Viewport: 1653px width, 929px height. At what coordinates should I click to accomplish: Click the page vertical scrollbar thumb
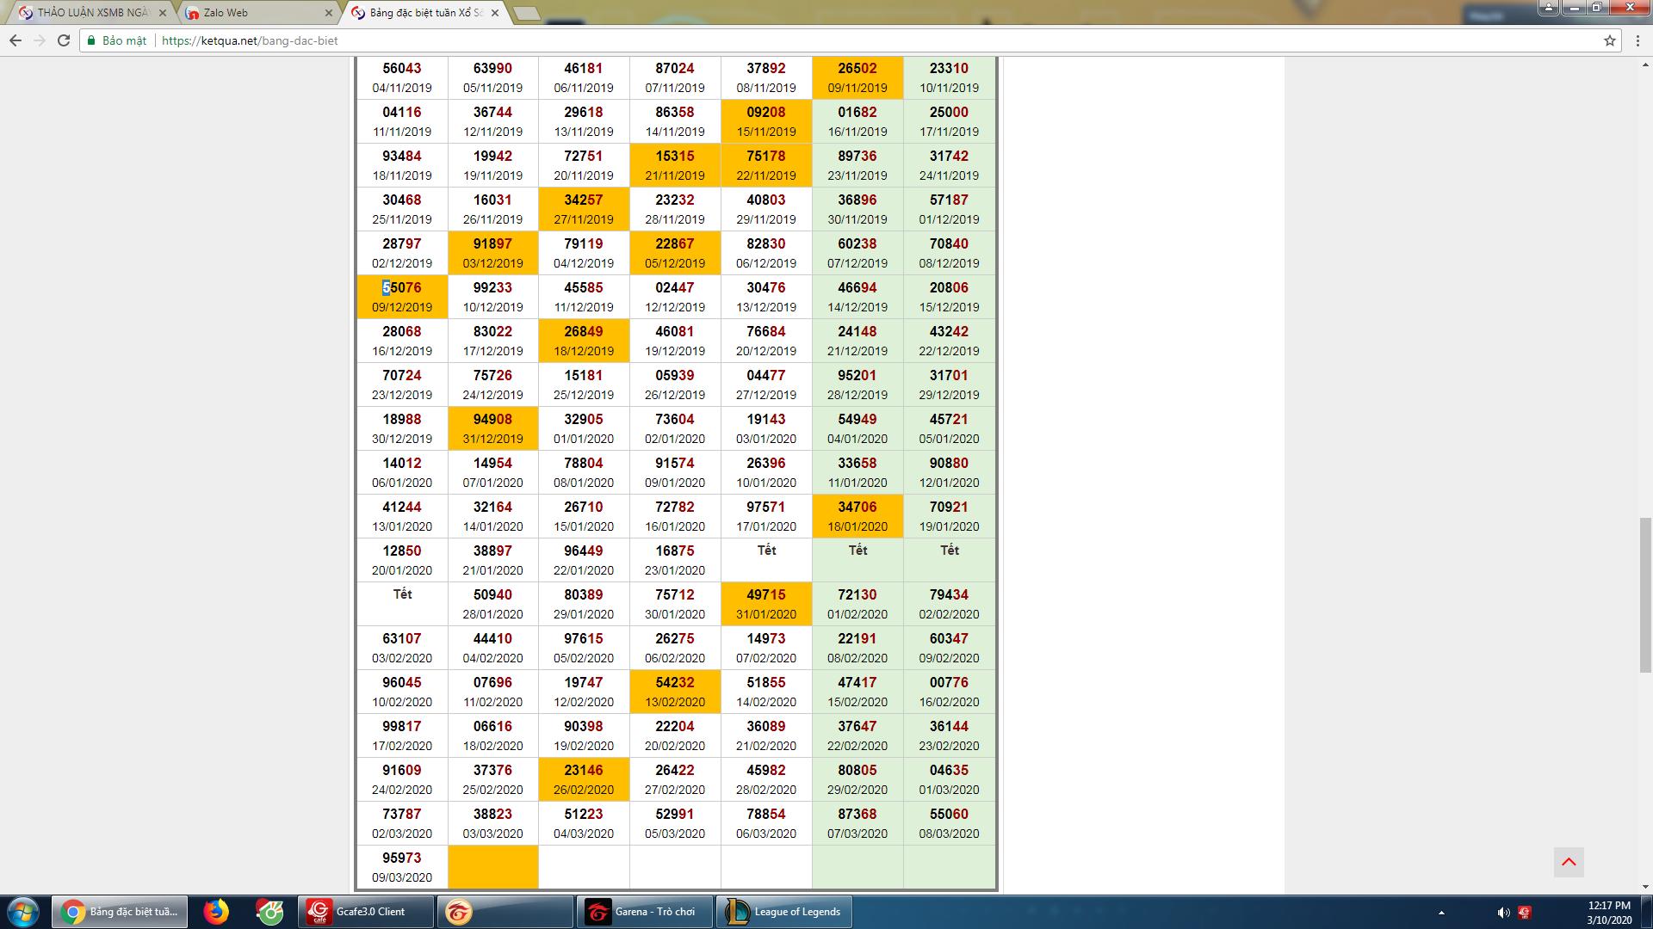point(1645,594)
